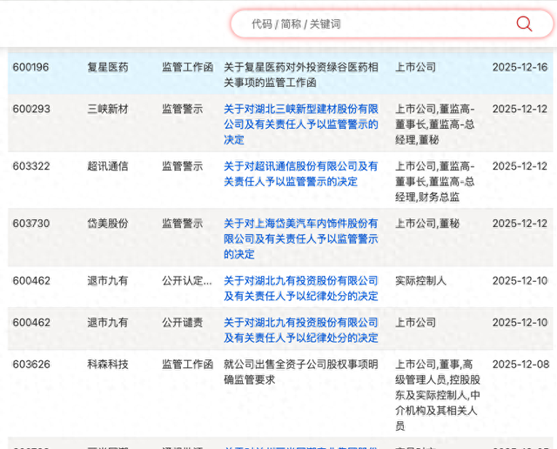
Task: Select stock name 三峡新材
Action: 108,109
